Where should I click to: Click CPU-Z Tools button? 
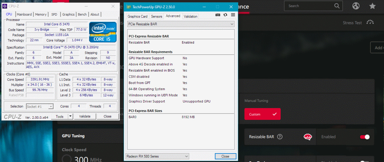click(59, 116)
